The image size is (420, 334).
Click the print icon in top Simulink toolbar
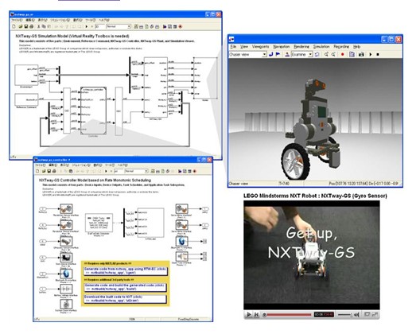pos(31,26)
